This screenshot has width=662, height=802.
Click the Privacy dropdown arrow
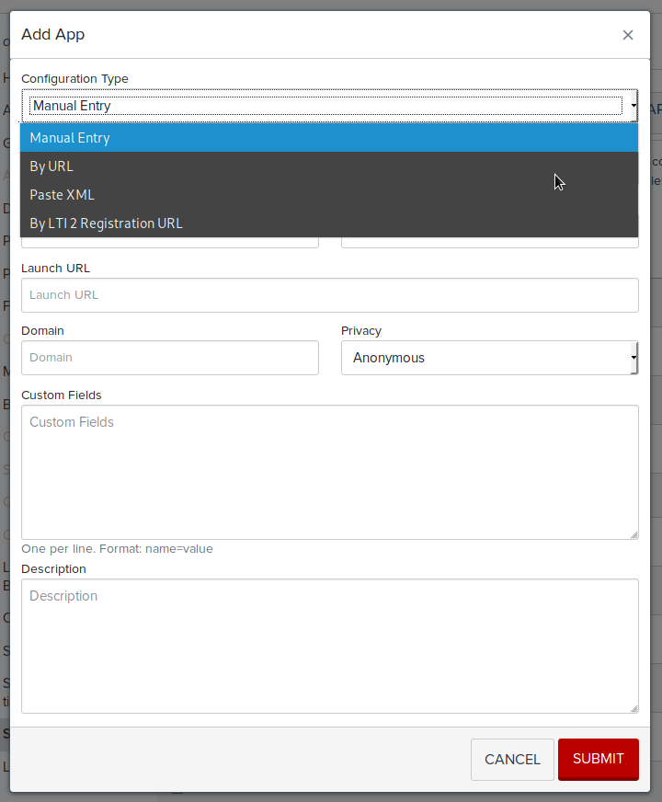pos(633,358)
